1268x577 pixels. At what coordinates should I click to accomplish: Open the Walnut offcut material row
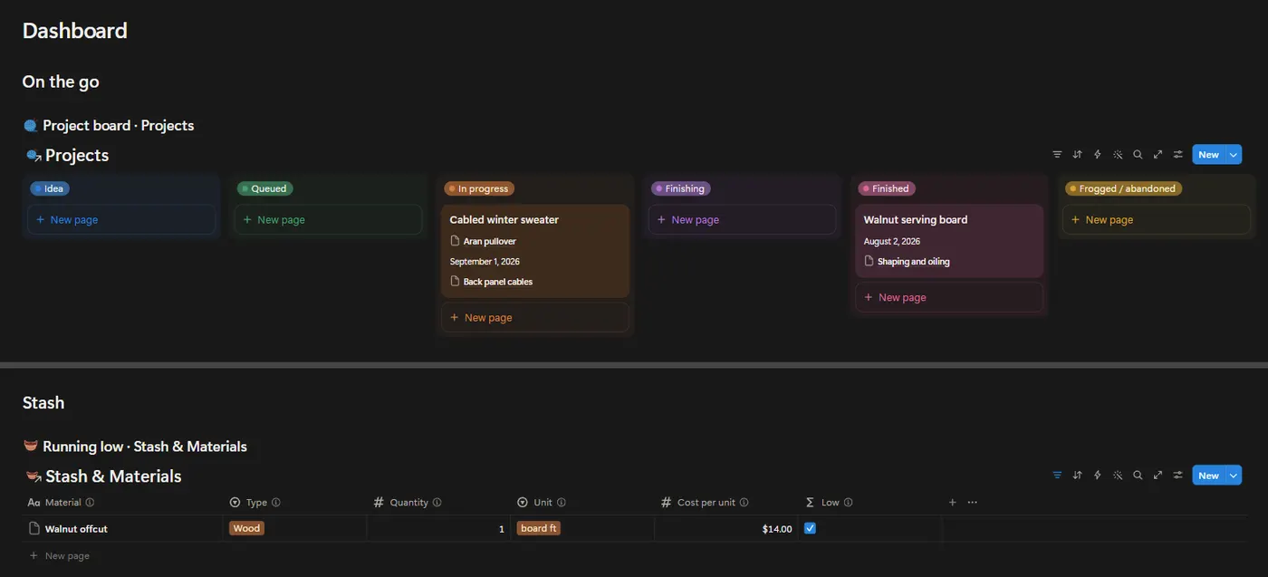point(76,529)
